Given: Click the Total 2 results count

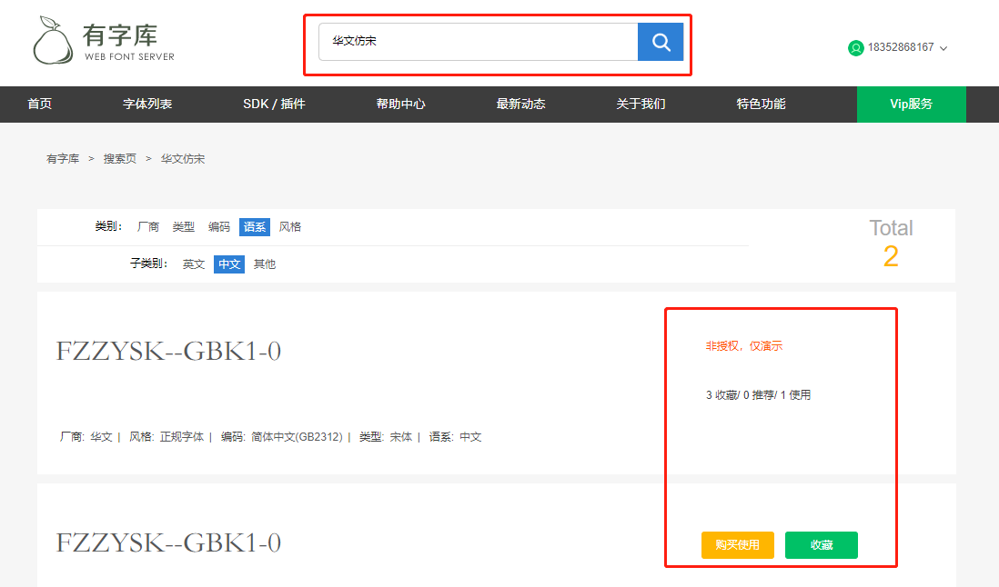Looking at the screenshot, I should pos(891,244).
